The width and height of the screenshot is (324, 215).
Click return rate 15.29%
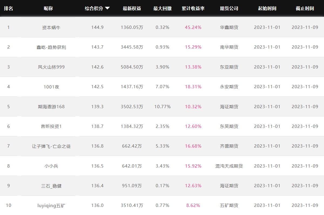[193, 47]
